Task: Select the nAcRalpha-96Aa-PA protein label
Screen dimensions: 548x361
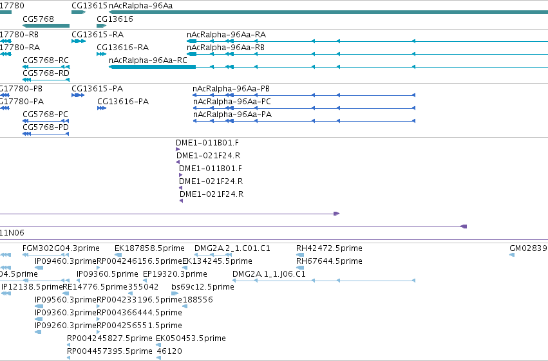Action: [x=232, y=115]
